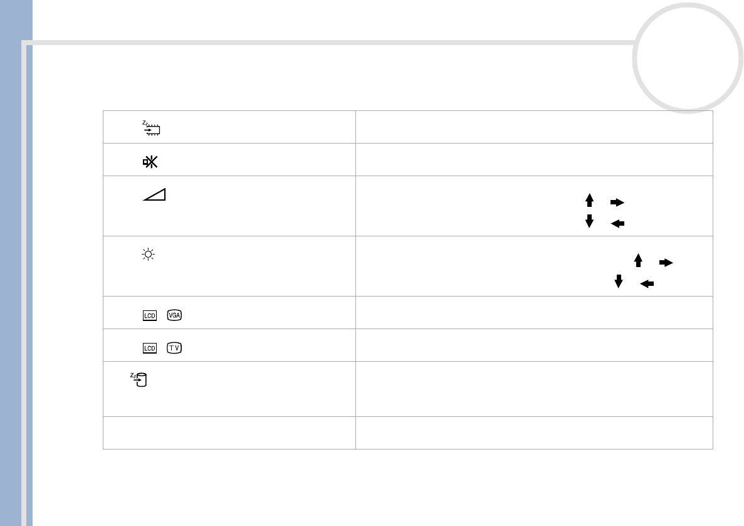Click the hibernate sleep-to-disk icon

click(x=139, y=379)
